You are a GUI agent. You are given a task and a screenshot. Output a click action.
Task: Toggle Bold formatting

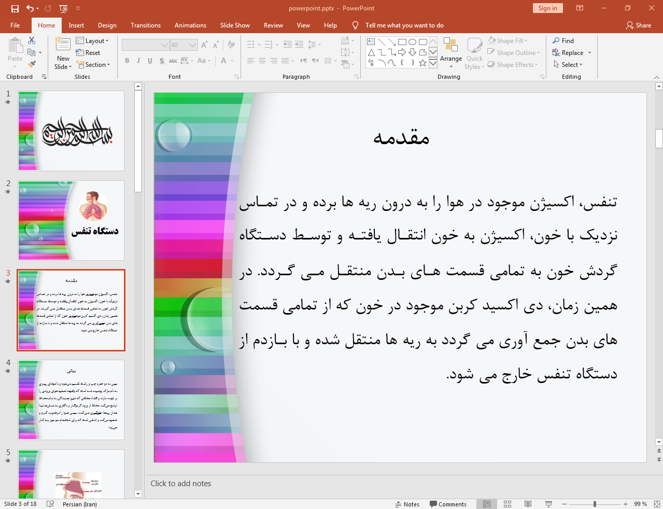point(127,61)
